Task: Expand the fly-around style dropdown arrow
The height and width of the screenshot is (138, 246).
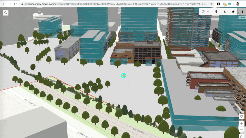Action: tap(208, 12)
